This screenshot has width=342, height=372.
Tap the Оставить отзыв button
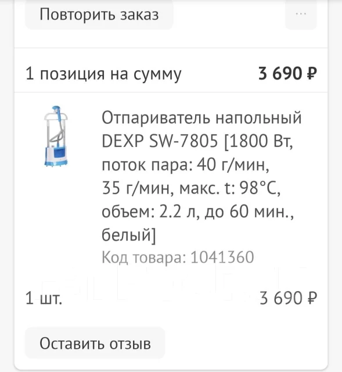[x=95, y=344]
